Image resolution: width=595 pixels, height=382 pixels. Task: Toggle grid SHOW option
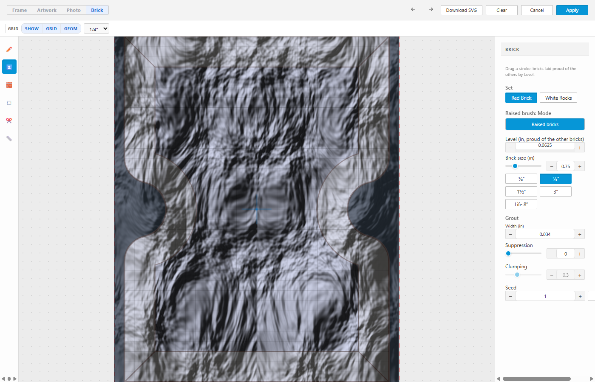(32, 29)
